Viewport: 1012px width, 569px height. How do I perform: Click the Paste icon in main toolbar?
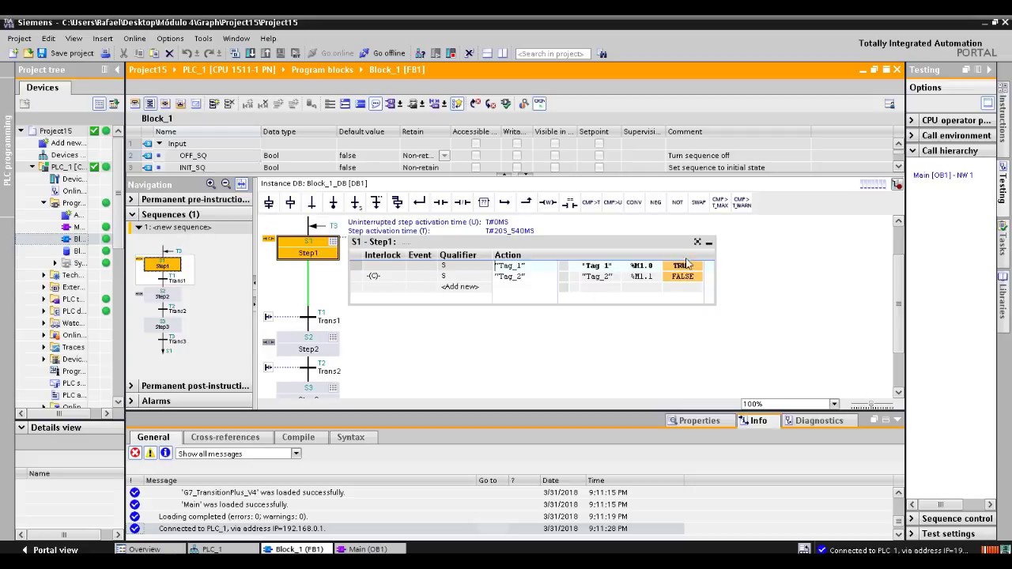(155, 53)
